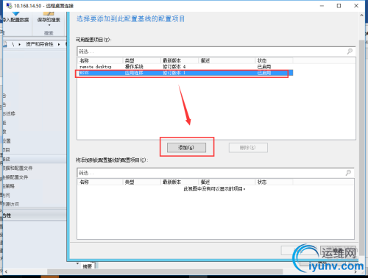This screenshot has width=368, height=278.
Task: Open the 策略 sidebar node
Action: pyautogui.click(x=9, y=186)
